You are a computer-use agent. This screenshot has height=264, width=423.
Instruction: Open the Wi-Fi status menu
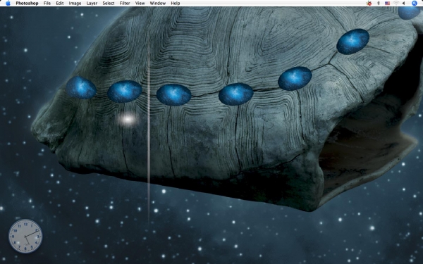396,4
